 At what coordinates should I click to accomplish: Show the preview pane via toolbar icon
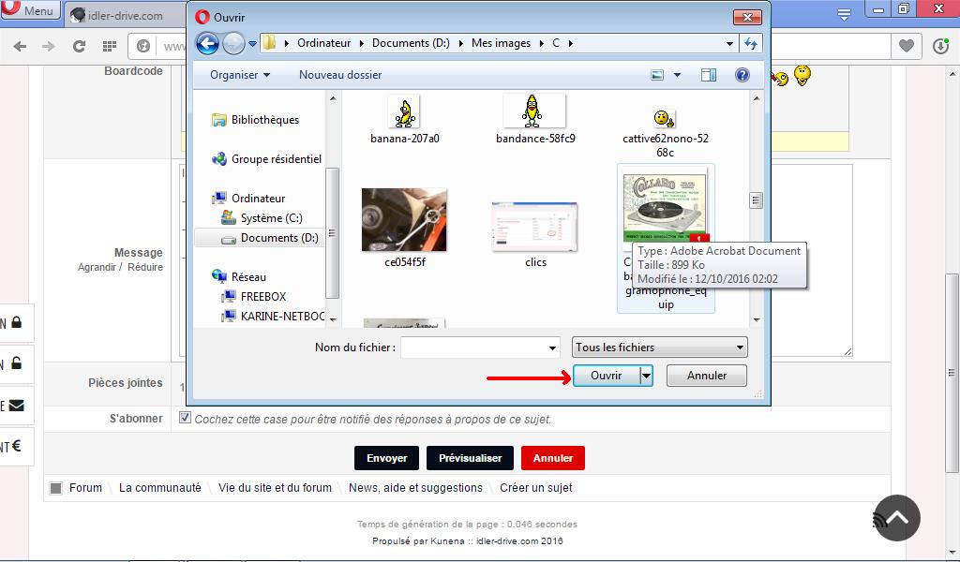click(709, 75)
